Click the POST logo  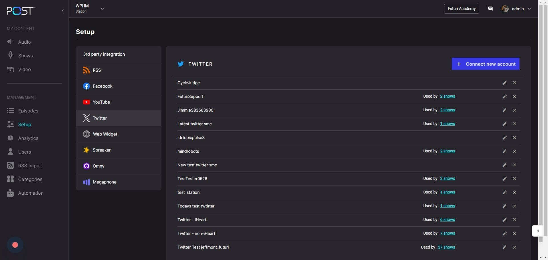coord(21,11)
